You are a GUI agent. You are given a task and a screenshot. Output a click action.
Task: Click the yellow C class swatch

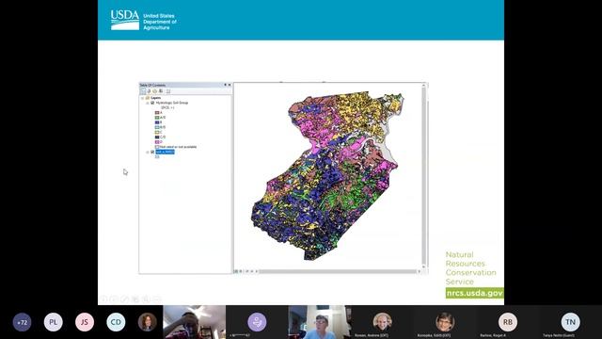(x=157, y=132)
